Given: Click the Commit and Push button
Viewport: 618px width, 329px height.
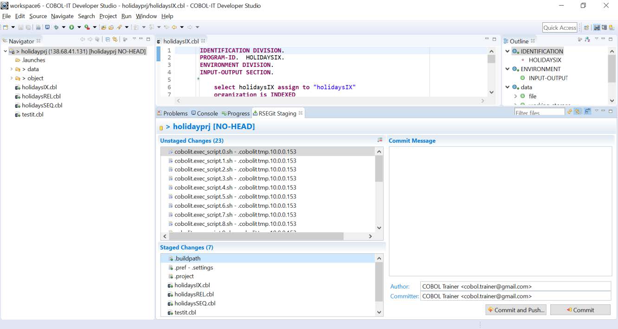Looking at the screenshot, I should pos(515,310).
